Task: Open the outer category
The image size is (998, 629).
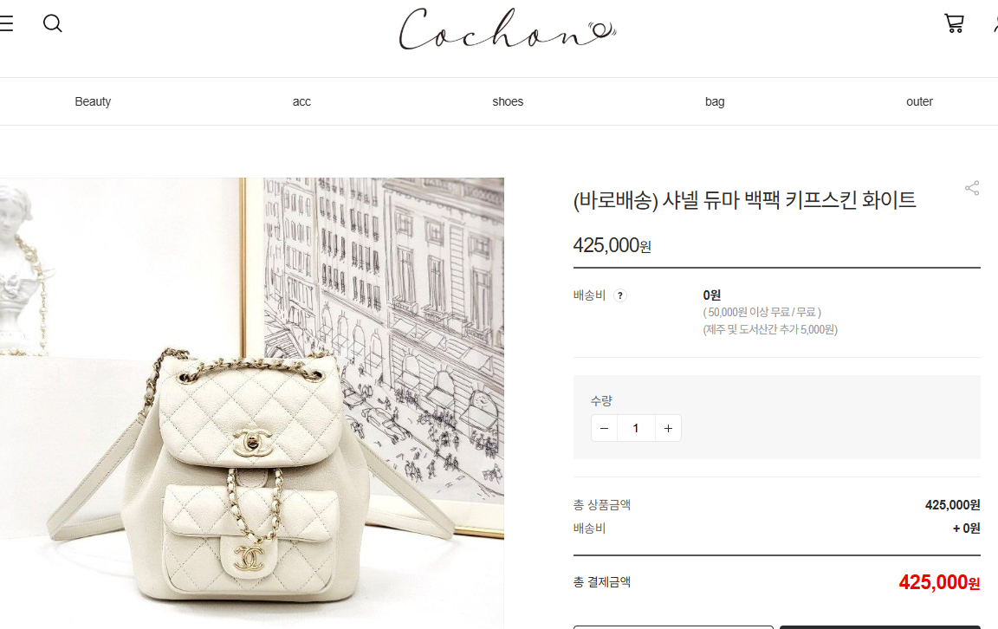Action: pyautogui.click(x=920, y=101)
